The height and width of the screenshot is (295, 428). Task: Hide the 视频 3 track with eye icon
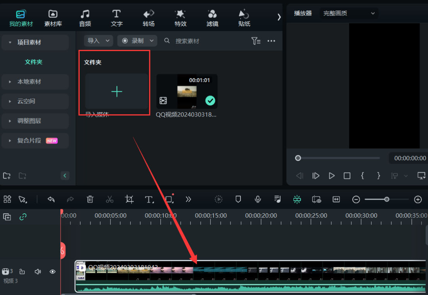click(x=53, y=272)
